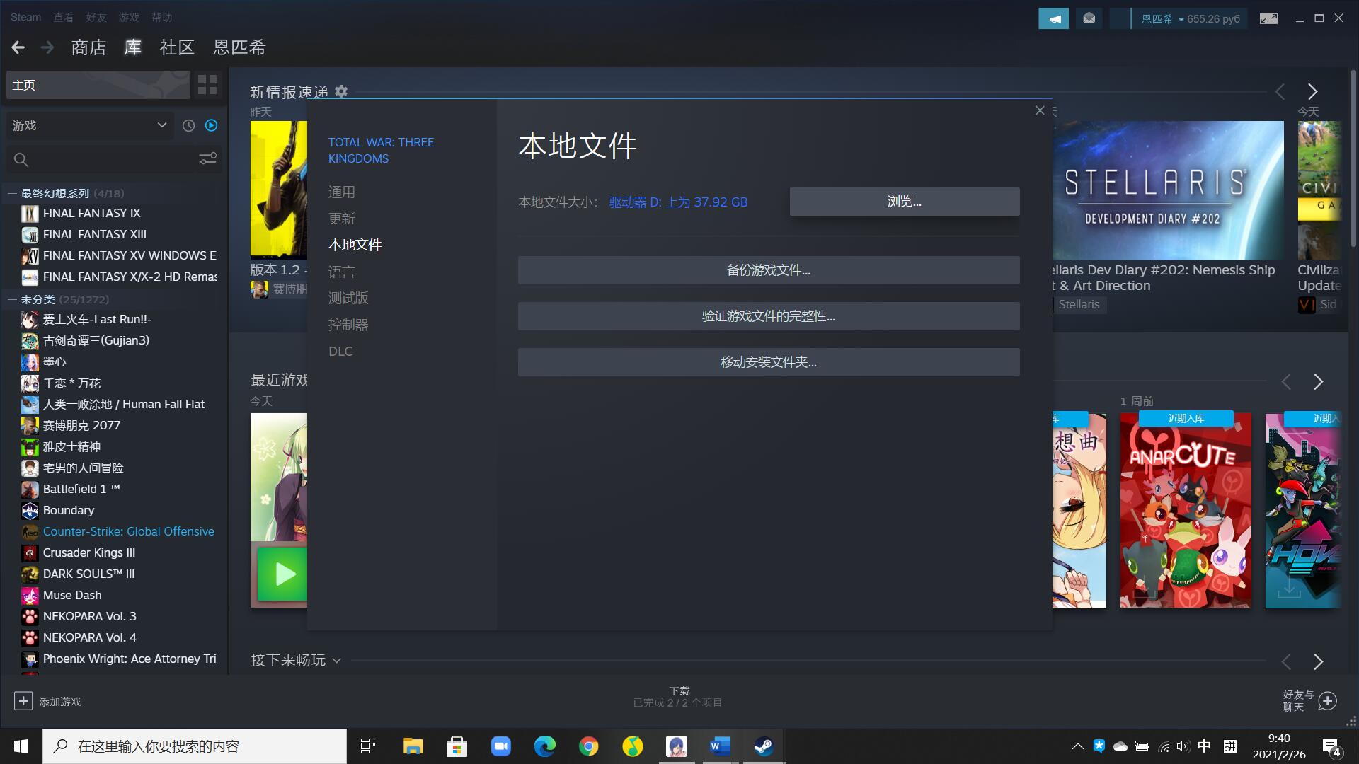Play the recent game green button
The height and width of the screenshot is (764, 1359).
pos(282,574)
